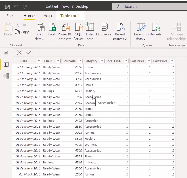Viewport: 187px width, 178px height.
Task: Undo the last action
Action: pyautogui.click(x=16, y=7)
